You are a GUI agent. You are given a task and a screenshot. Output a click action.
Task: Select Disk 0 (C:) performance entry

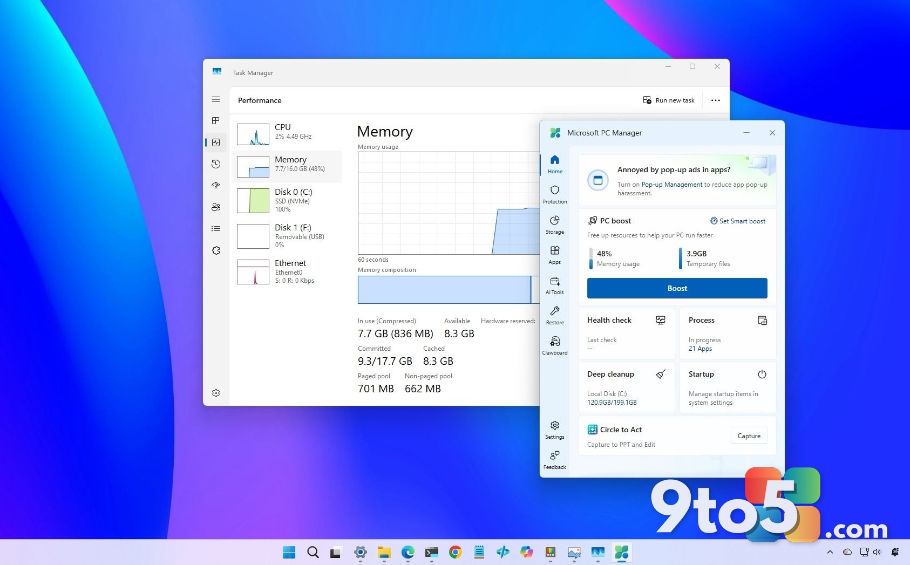287,200
